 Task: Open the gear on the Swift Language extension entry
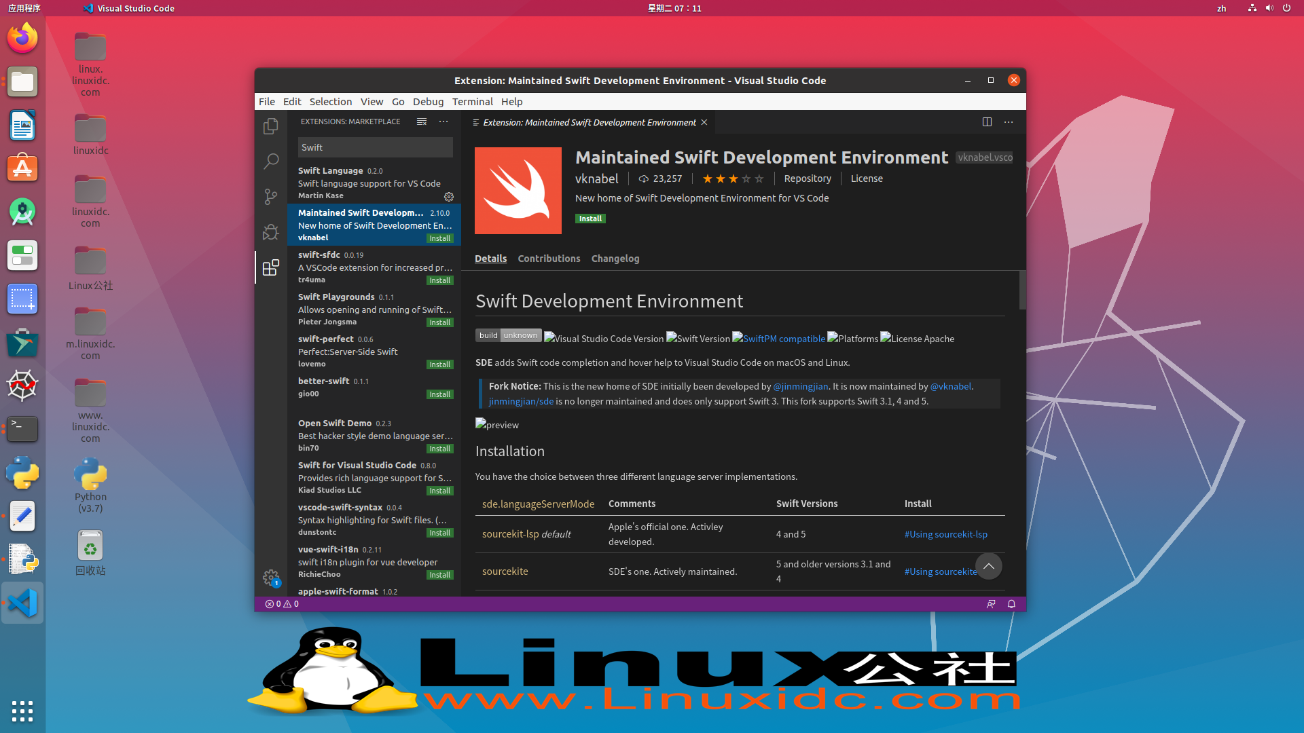448,197
